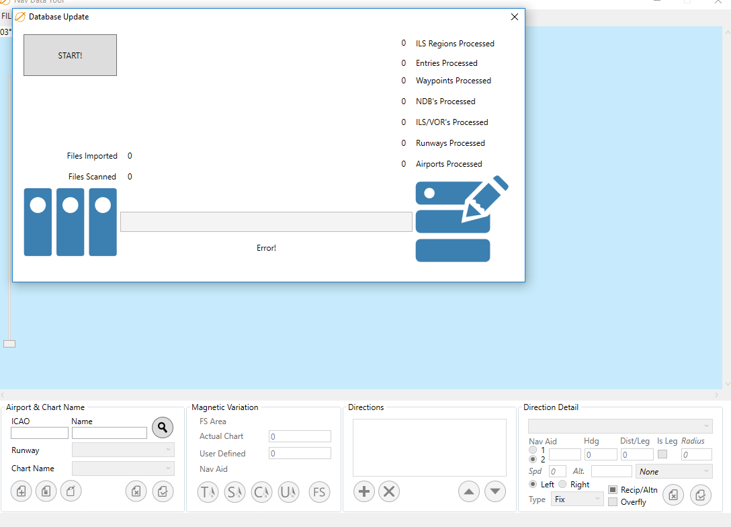
Task: Open the Chart Name dropdown
Action: pyautogui.click(x=123, y=469)
